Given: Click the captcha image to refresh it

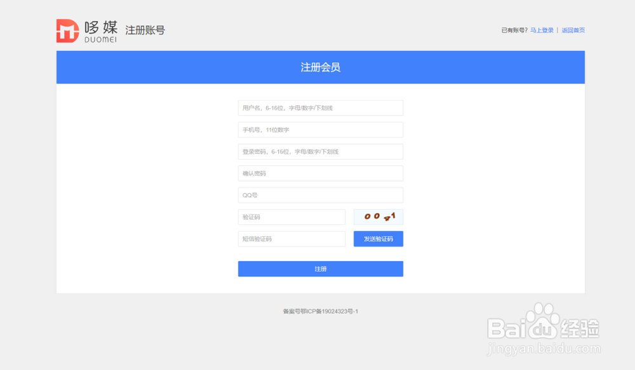Looking at the screenshot, I should [x=378, y=217].
